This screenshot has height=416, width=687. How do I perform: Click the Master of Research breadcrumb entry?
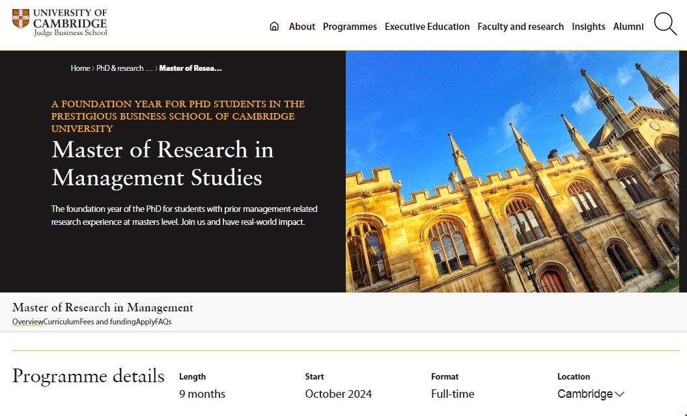190,68
